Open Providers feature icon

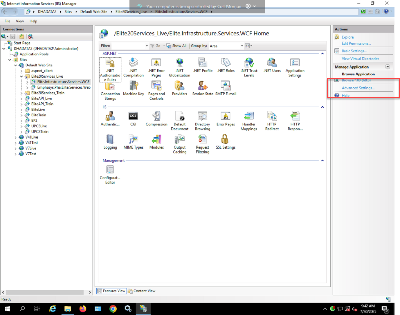click(179, 88)
